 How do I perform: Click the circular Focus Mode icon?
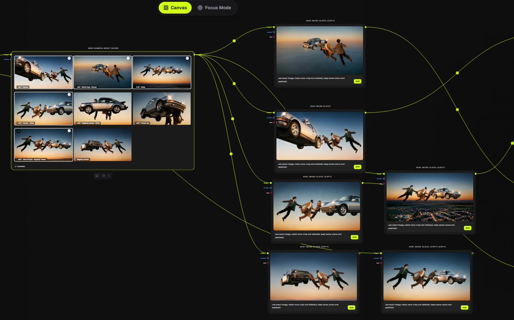[x=199, y=7]
